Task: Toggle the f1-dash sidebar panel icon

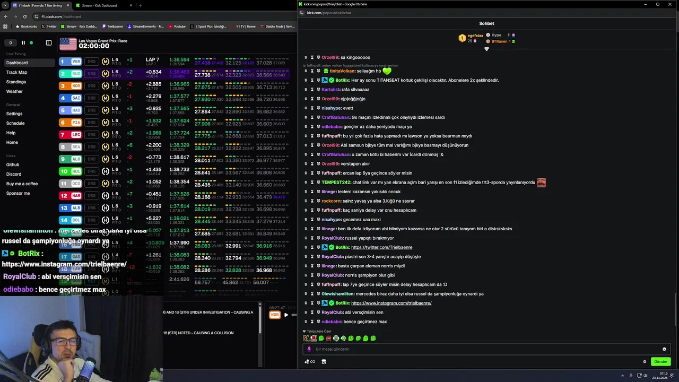Action: point(49,42)
